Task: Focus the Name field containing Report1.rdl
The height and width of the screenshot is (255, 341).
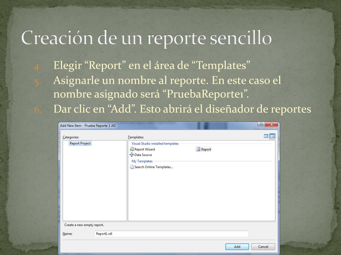Action: (x=171, y=234)
